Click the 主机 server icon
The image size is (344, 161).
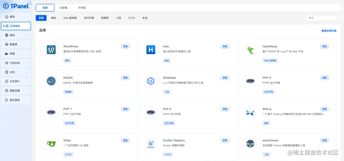(x=7, y=72)
